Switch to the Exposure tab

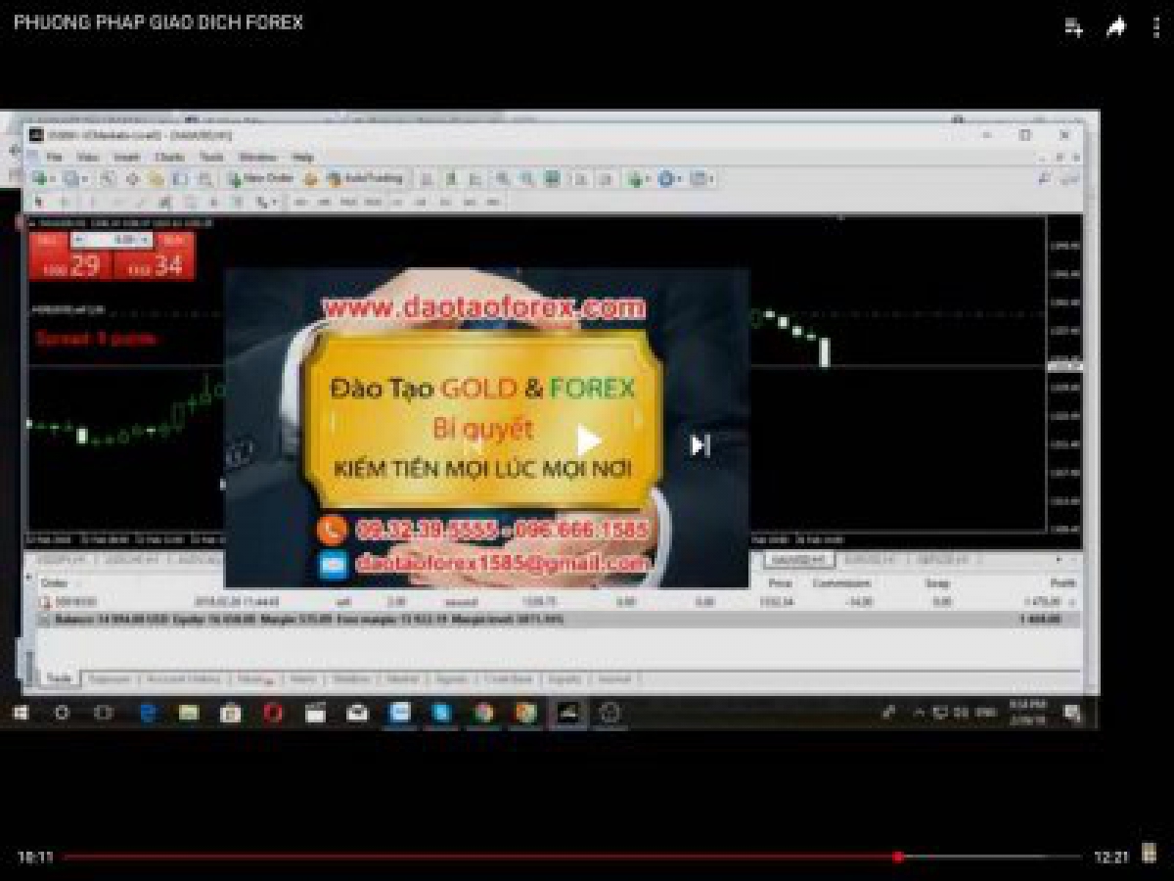pyautogui.click(x=110, y=678)
